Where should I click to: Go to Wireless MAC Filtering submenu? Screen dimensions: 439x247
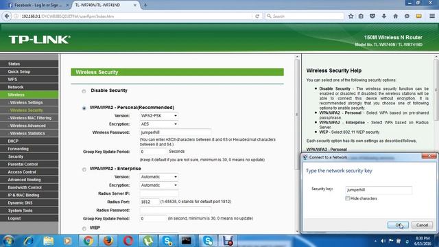pyautogui.click(x=29, y=118)
